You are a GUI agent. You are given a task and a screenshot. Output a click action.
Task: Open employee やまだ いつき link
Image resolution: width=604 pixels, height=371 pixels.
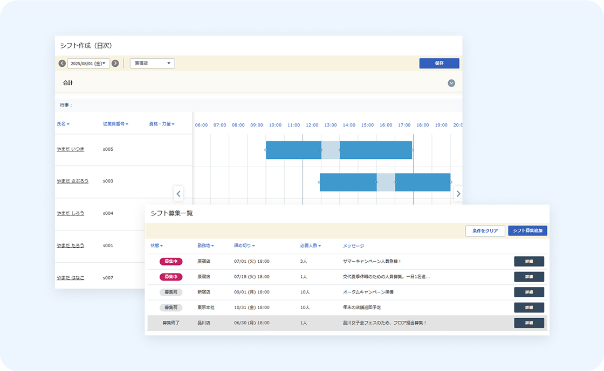coord(71,149)
